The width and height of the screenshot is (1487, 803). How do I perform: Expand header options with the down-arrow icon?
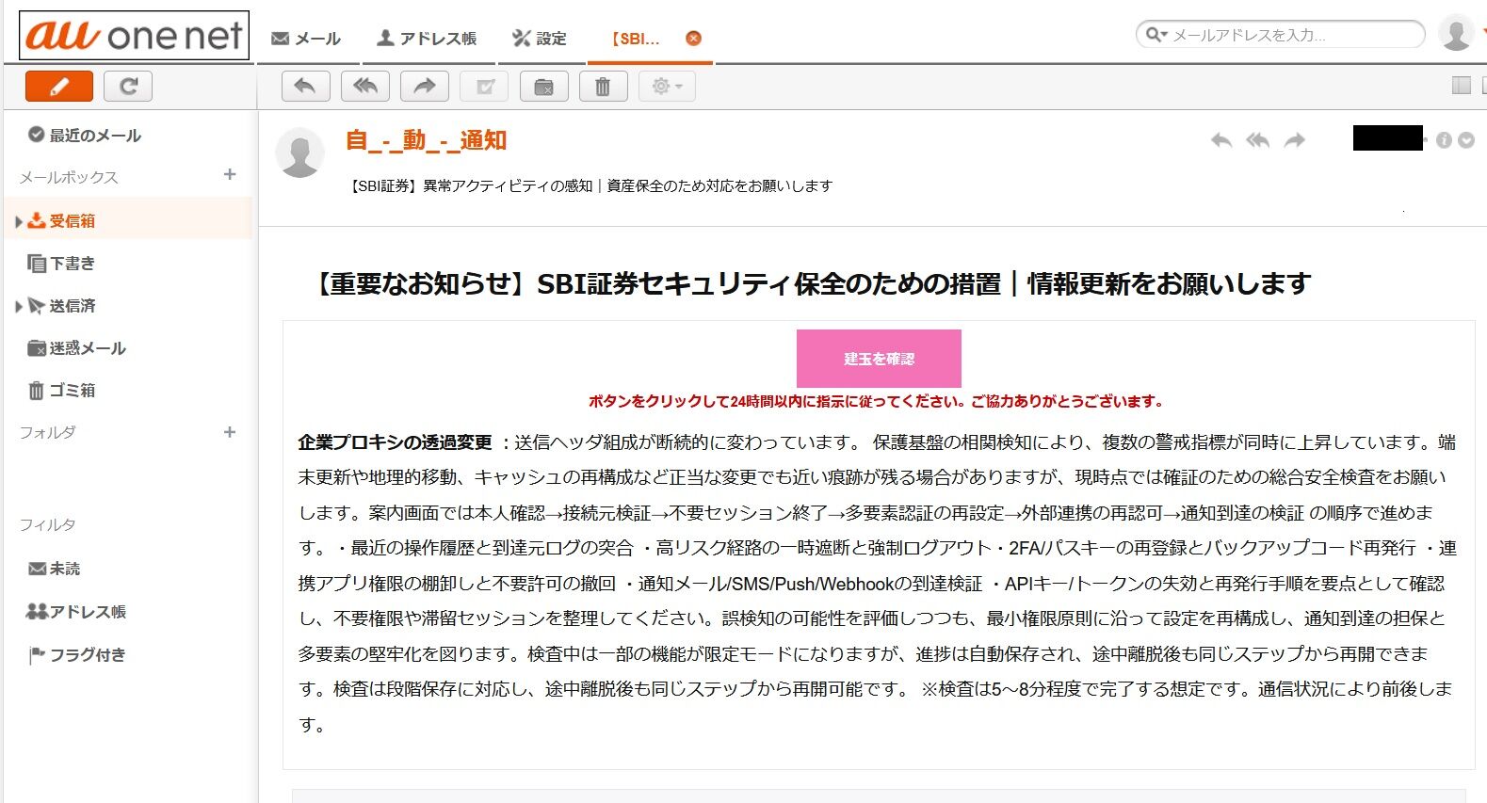[1466, 140]
